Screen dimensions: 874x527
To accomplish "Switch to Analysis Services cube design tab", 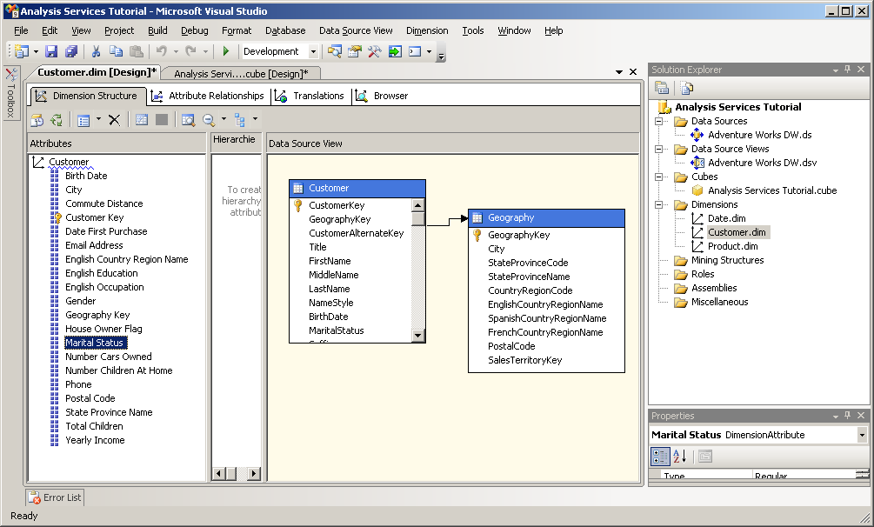I will pos(241,74).
